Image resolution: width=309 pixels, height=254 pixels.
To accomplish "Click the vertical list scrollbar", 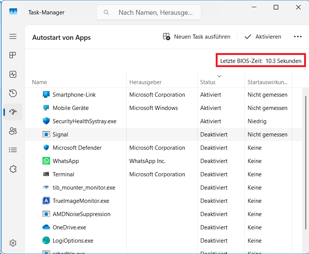I will click(x=306, y=162).
